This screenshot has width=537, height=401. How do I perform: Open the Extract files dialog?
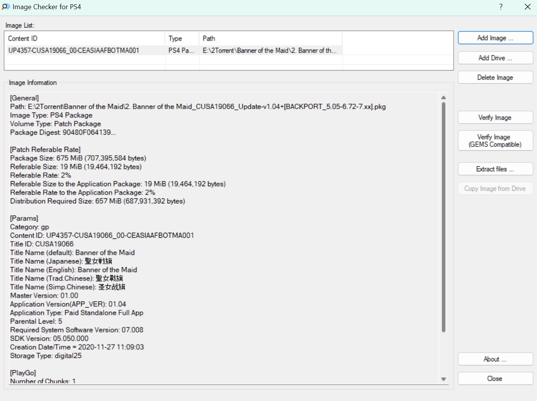pyautogui.click(x=495, y=169)
